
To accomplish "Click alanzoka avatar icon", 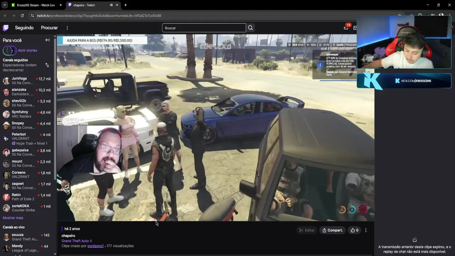I will point(6,92).
